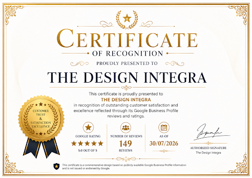252x178 pixels.
Task: Click the '5.0 OUT OF 5' text
Action: pyautogui.click(x=88, y=150)
